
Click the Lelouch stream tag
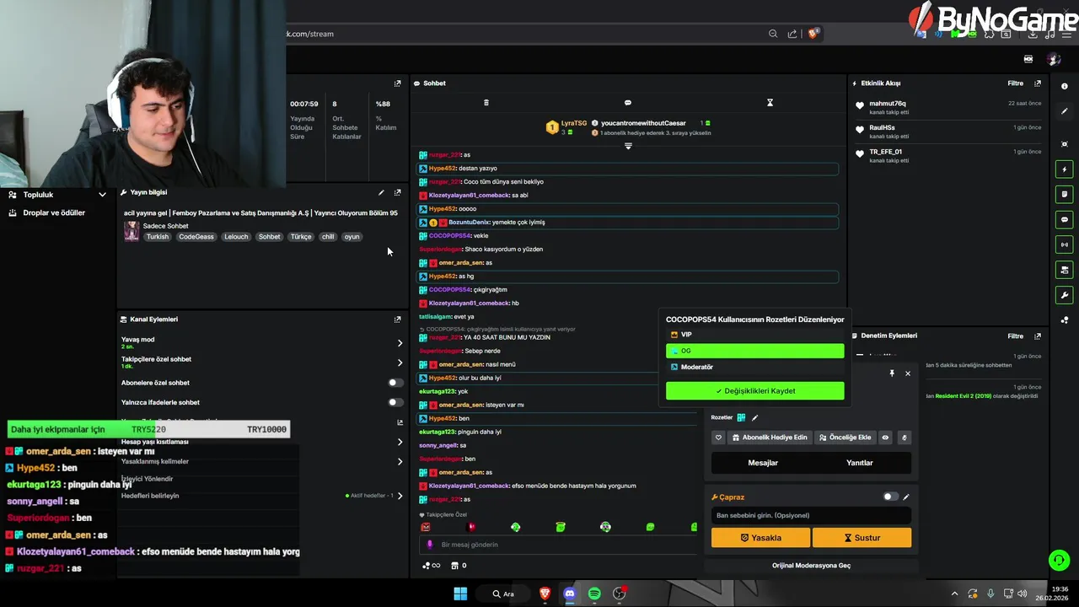point(236,237)
